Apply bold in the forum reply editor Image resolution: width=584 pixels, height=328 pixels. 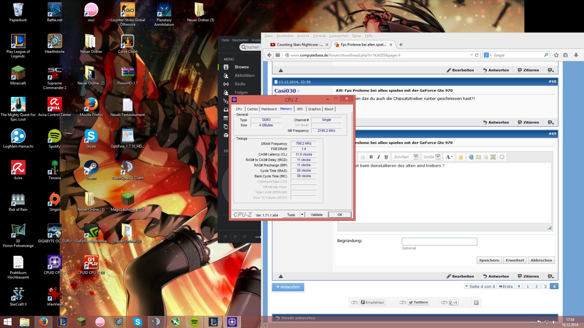click(371, 157)
